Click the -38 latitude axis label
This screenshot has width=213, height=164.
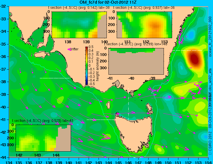[x=3, y=82]
